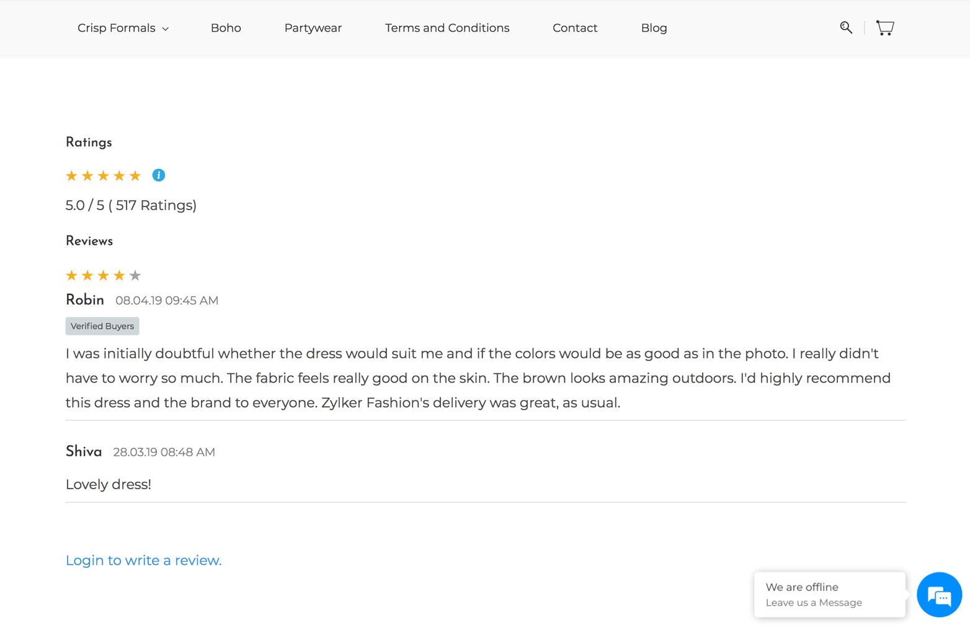
Task: Open the shopping cart icon
Action: (x=885, y=28)
